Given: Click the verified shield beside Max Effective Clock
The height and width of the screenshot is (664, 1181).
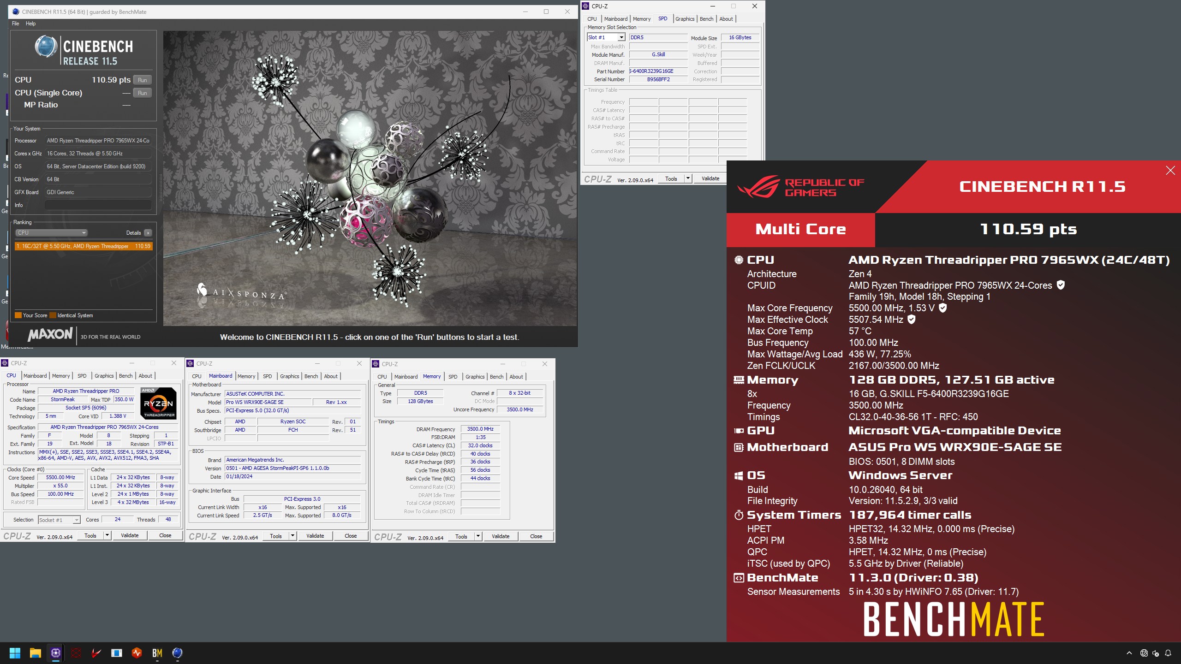Looking at the screenshot, I should [x=911, y=319].
